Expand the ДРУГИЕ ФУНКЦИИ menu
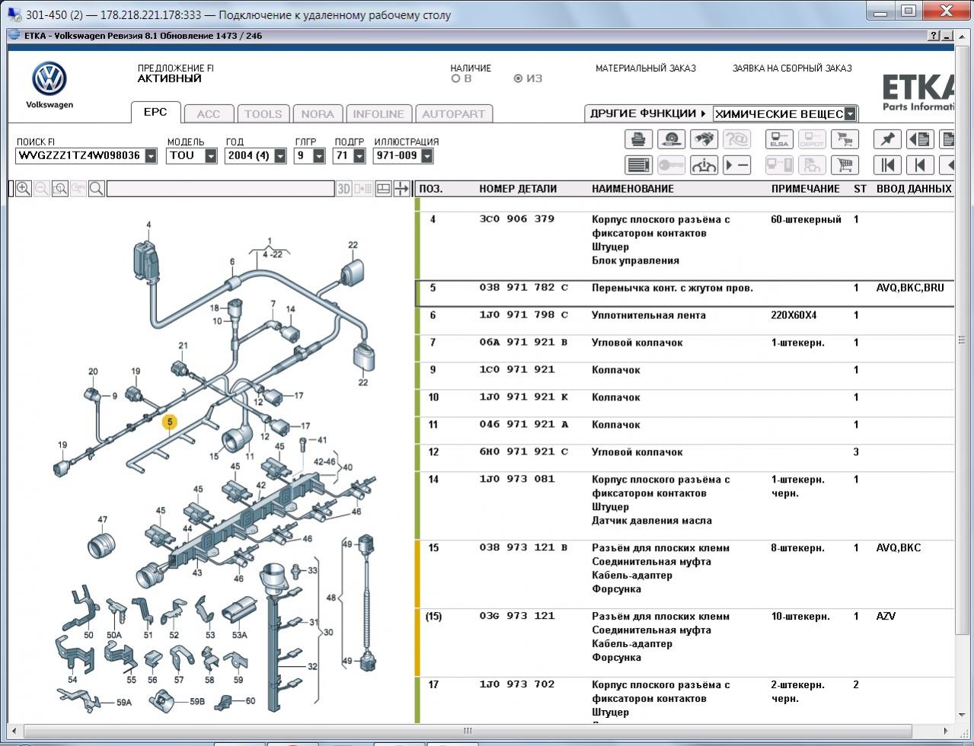 click(648, 113)
